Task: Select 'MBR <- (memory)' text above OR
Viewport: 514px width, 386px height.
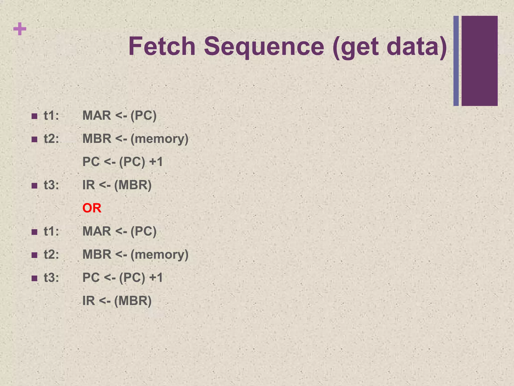Action: pos(135,139)
